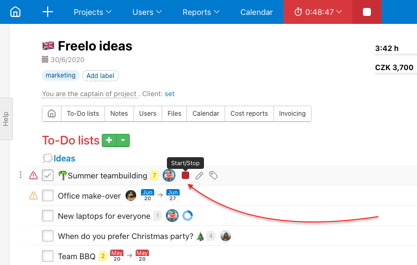The width and height of the screenshot is (417, 265).
Task: Open the Summer teambuilding task
Action: [x=108, y=176]
